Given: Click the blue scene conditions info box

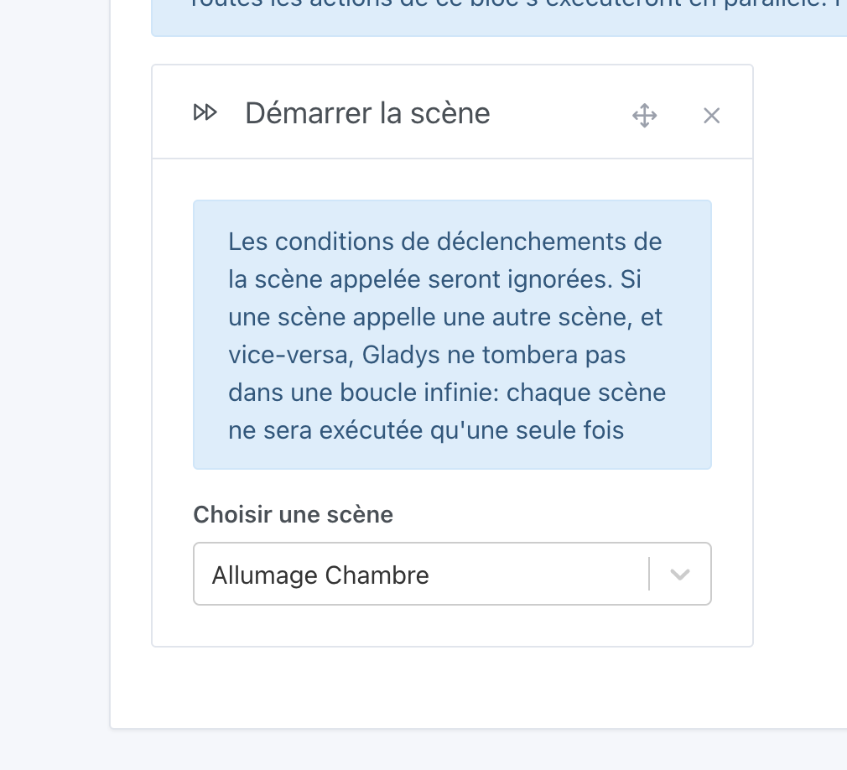Looking at the screenshot, I should [452, 334].
